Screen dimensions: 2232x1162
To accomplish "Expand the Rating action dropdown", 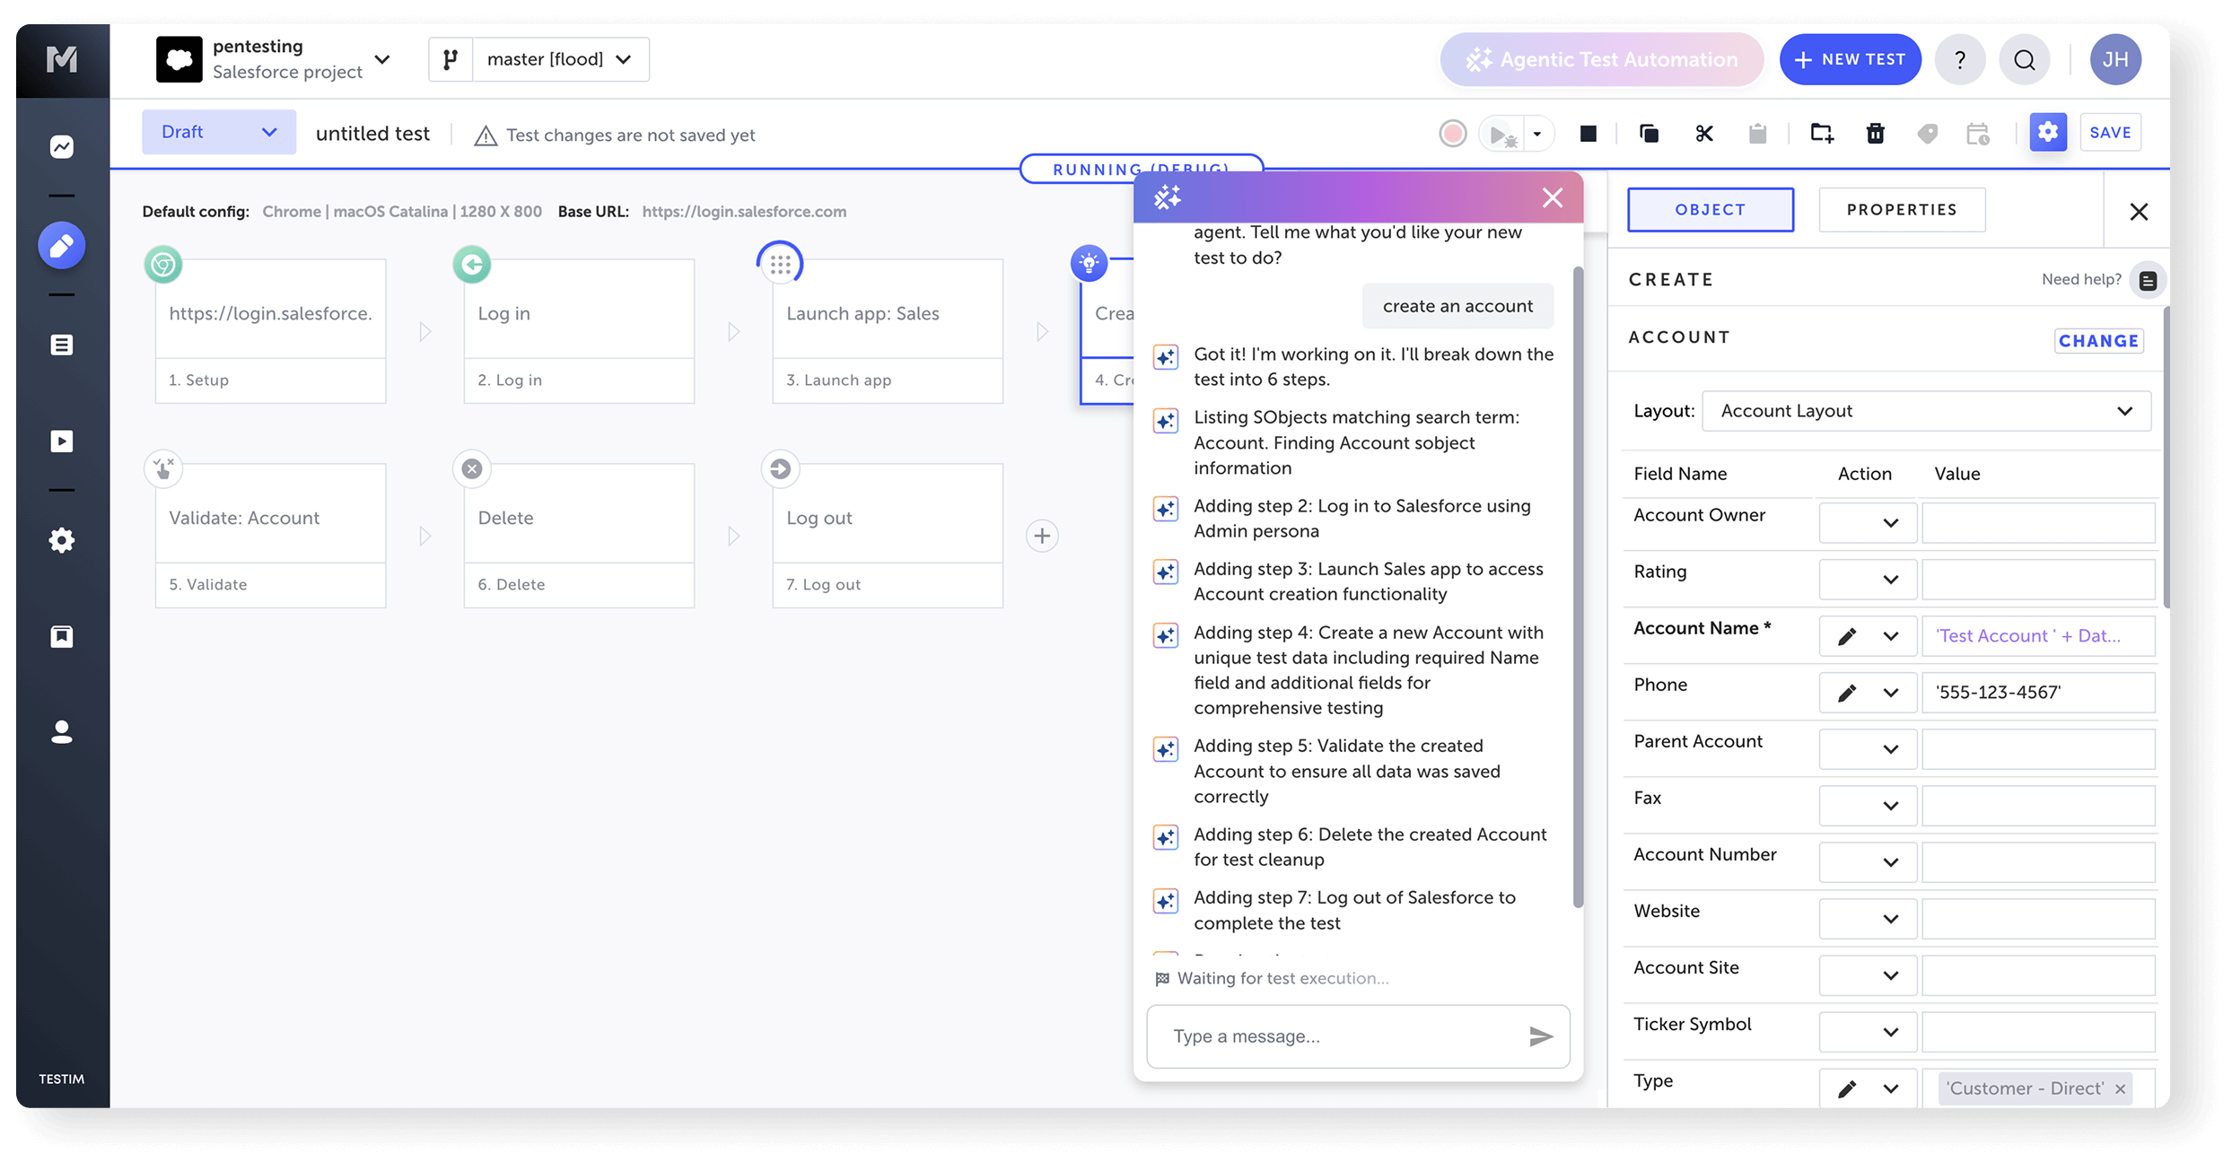I will coord(1868,580).
